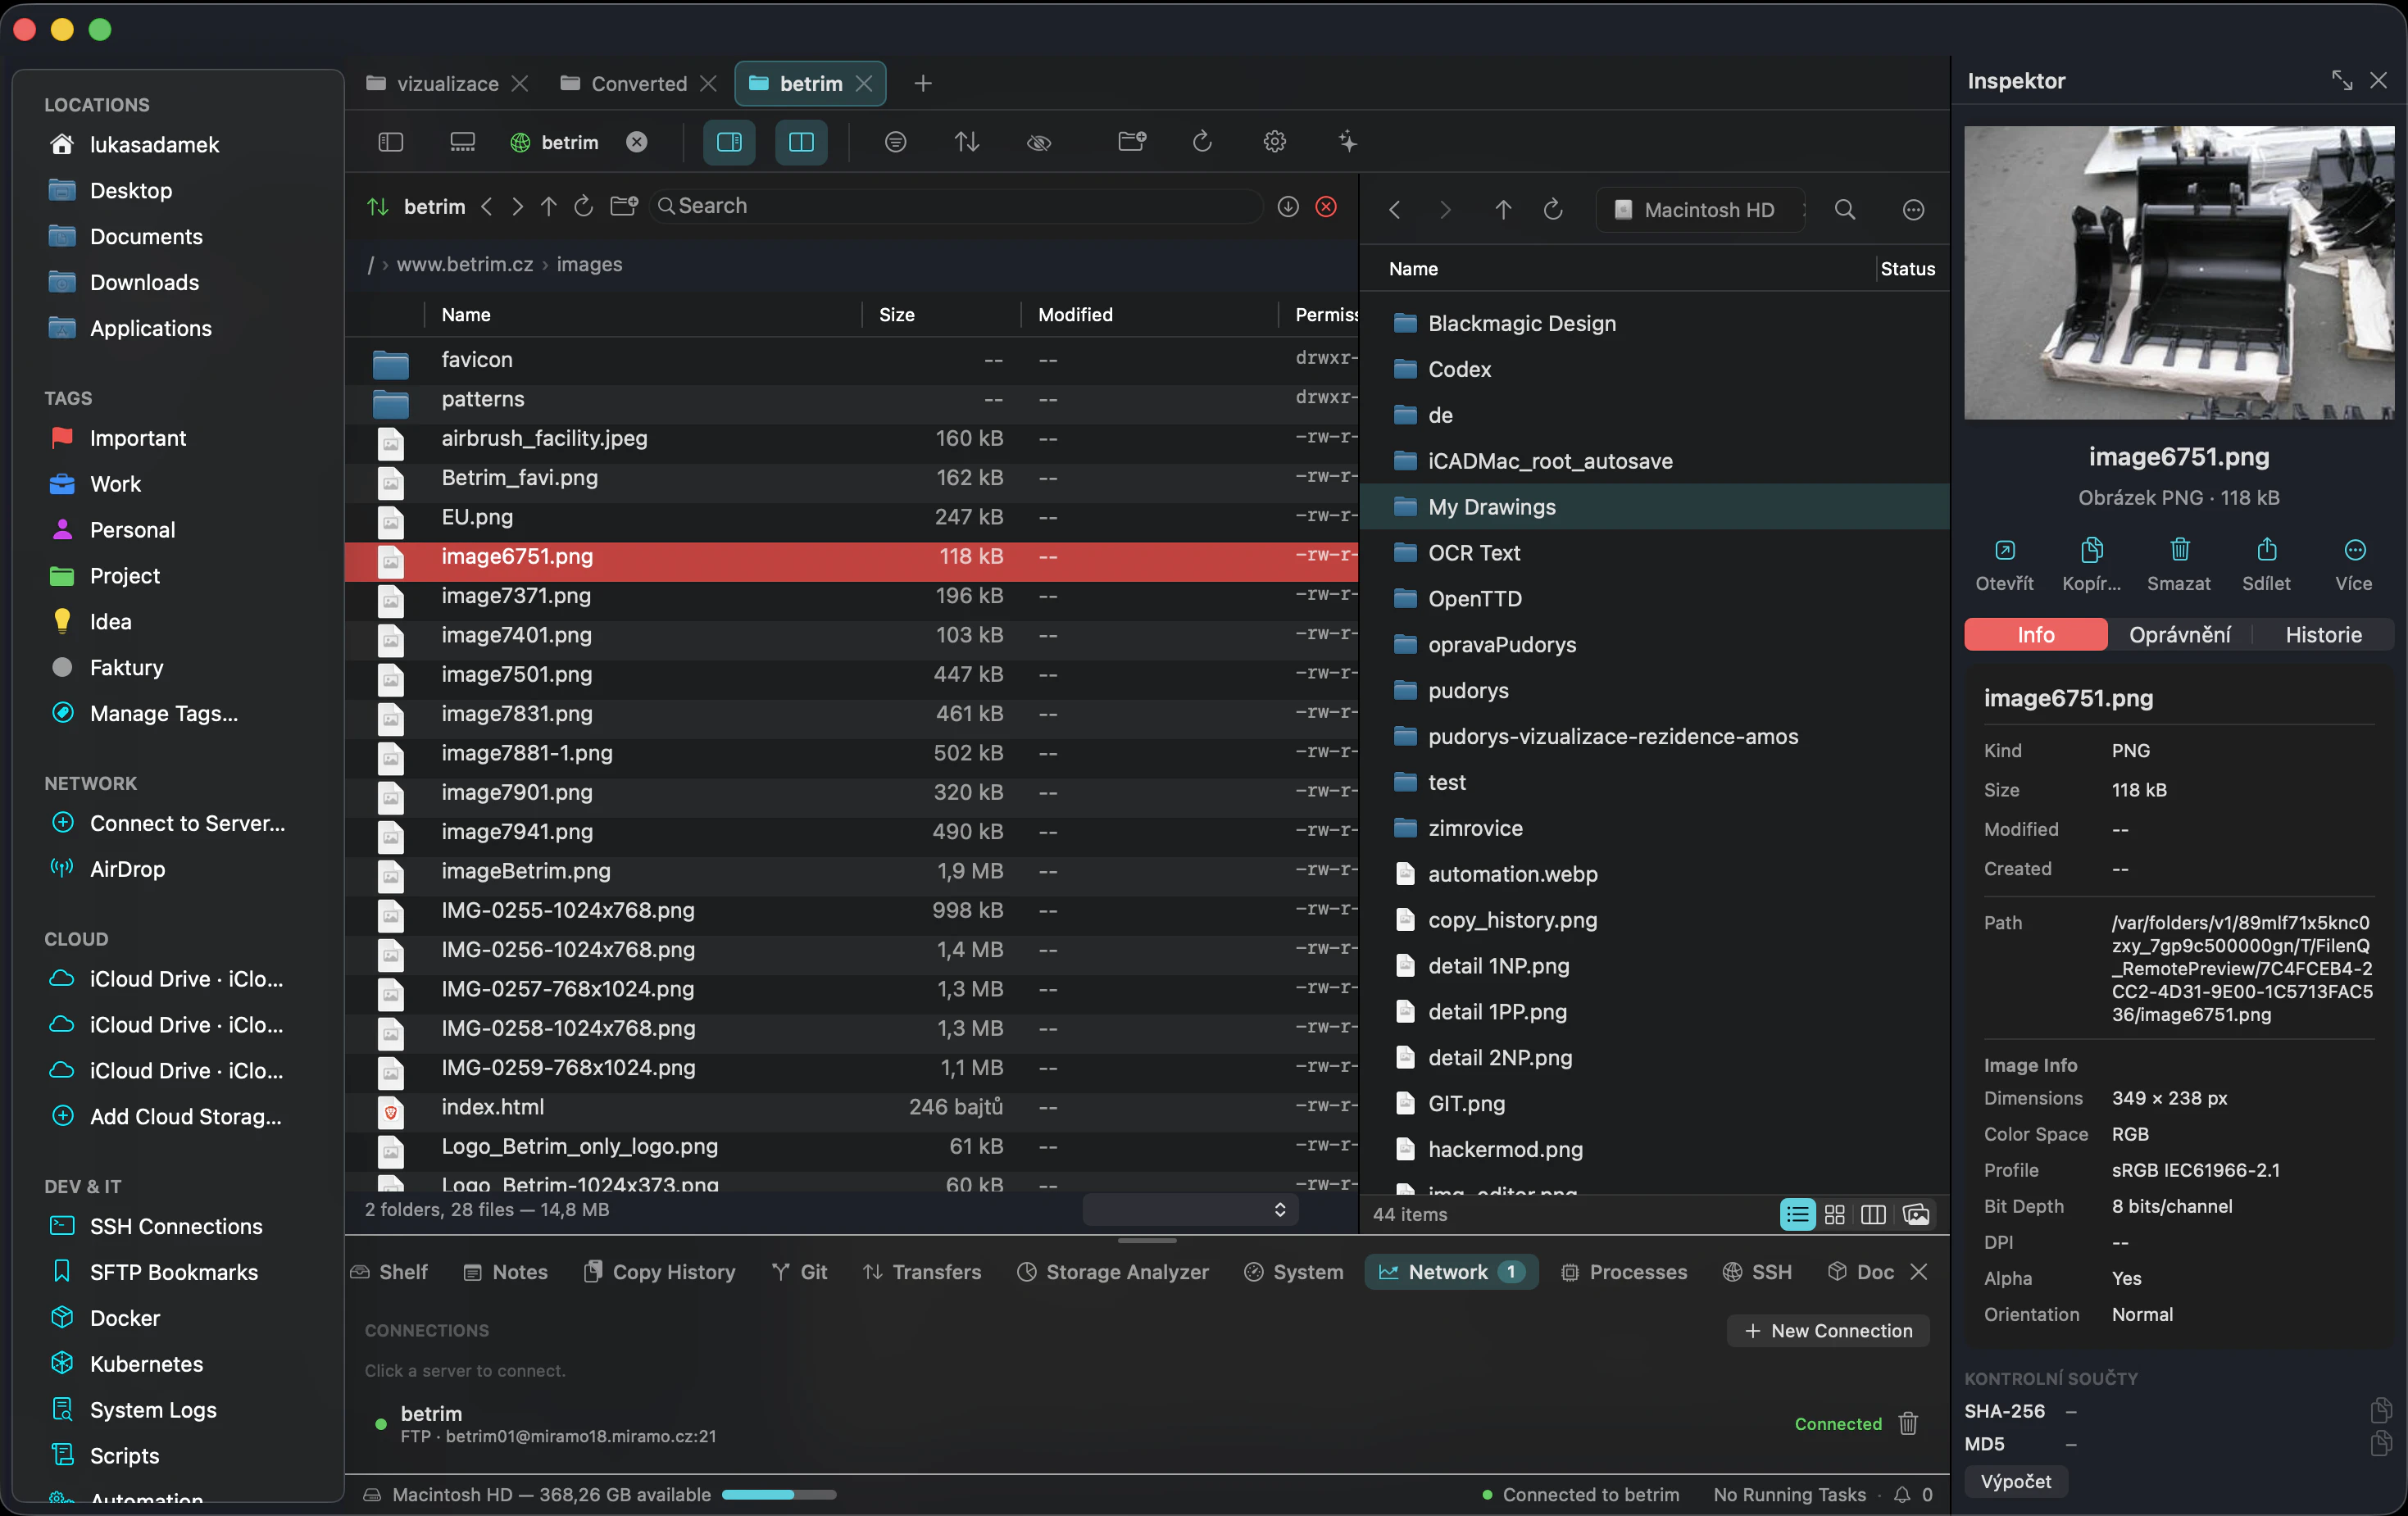Click the New Connection button
The height and width of the screenshot is (1516, 2408).
pos(1828,1330)
